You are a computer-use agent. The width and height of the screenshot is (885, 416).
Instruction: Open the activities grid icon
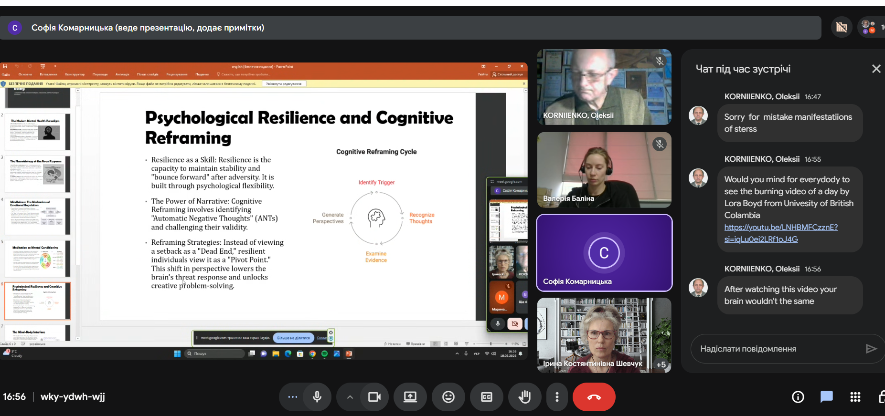point(855,397)
